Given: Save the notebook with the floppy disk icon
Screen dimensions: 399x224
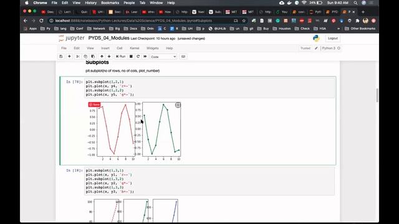Looking at the screenshot, I should click(x=61, y=57).
